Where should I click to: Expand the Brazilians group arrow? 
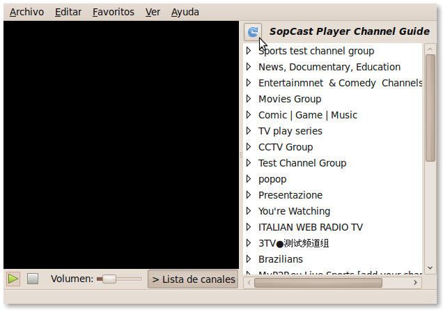pos(249,259)
